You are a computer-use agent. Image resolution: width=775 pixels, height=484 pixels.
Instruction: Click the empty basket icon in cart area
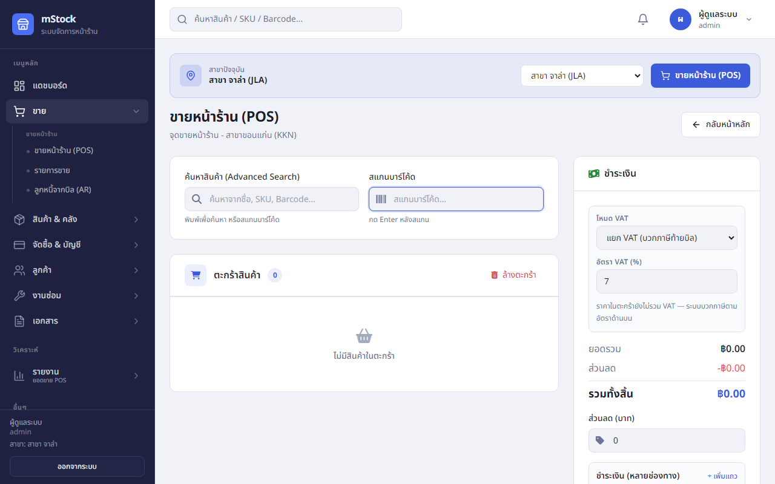pyautogui.click(x=364, y=336)
